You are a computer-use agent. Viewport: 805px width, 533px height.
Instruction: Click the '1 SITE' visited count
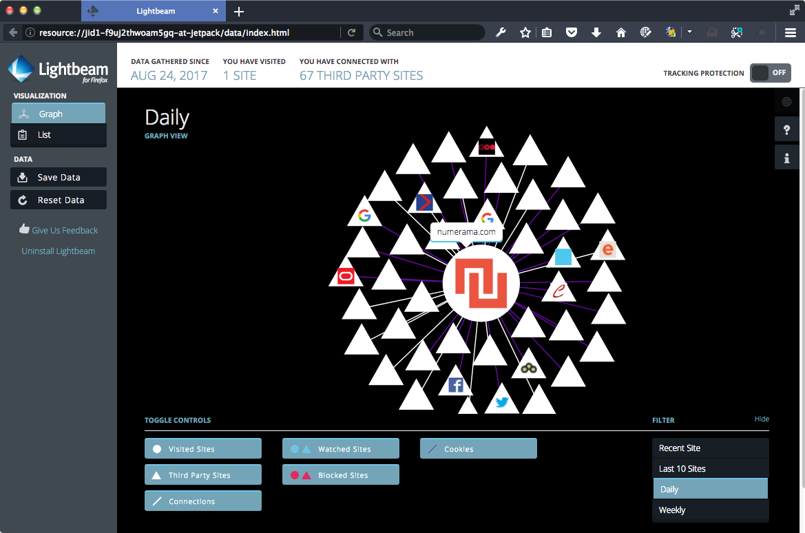pos(240,76)
